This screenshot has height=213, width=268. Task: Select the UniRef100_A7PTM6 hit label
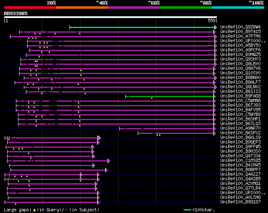point(240,36)
